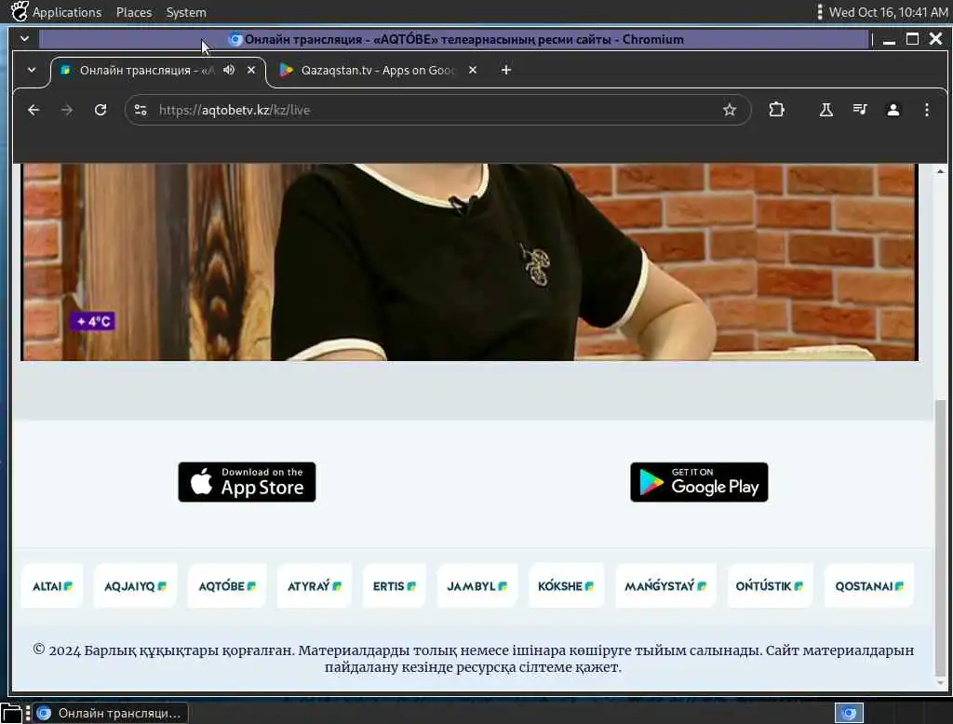This screenshot has width=953, height=724.
Task: Open the AQJAIYQ channel link
Action: click(135, 586)
